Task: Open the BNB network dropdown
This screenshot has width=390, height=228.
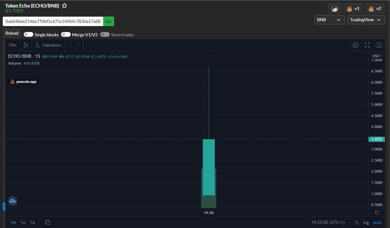Action: (x=329, y=19)
